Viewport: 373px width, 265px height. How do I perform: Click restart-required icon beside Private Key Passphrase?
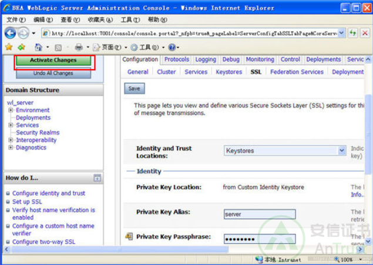pos(129,236)
